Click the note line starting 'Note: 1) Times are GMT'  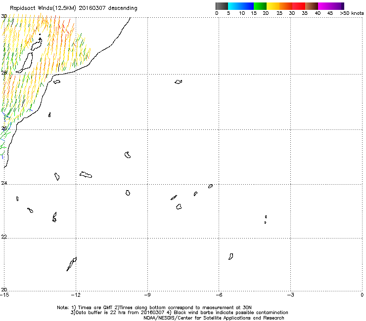pyautogui.click(x=154, y=308)
